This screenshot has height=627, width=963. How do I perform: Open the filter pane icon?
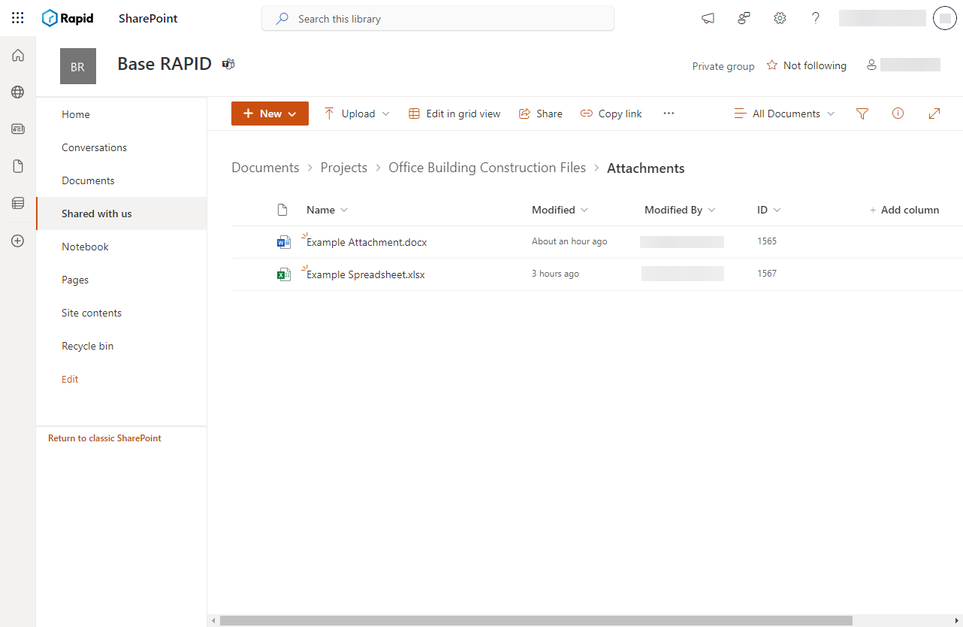pyautogui.click(x=862, y=113)
